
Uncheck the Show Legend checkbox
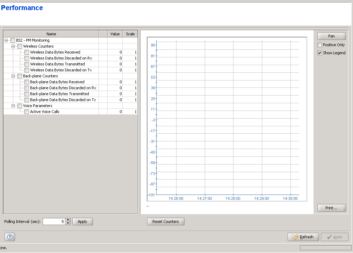[319, 53]
